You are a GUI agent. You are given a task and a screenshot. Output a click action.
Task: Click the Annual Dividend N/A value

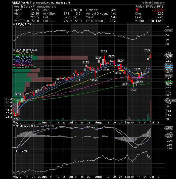(113, 14)
